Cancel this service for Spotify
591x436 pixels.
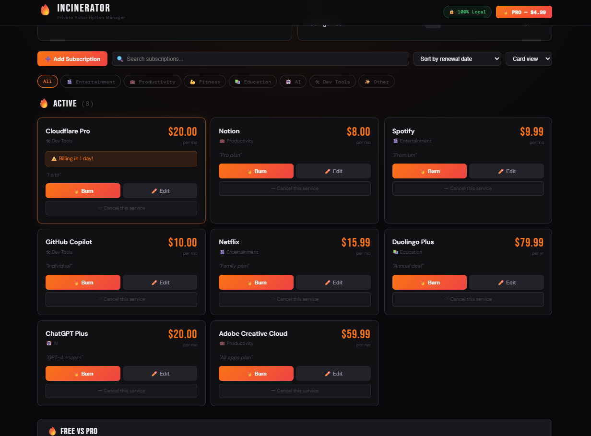[468, 189]
